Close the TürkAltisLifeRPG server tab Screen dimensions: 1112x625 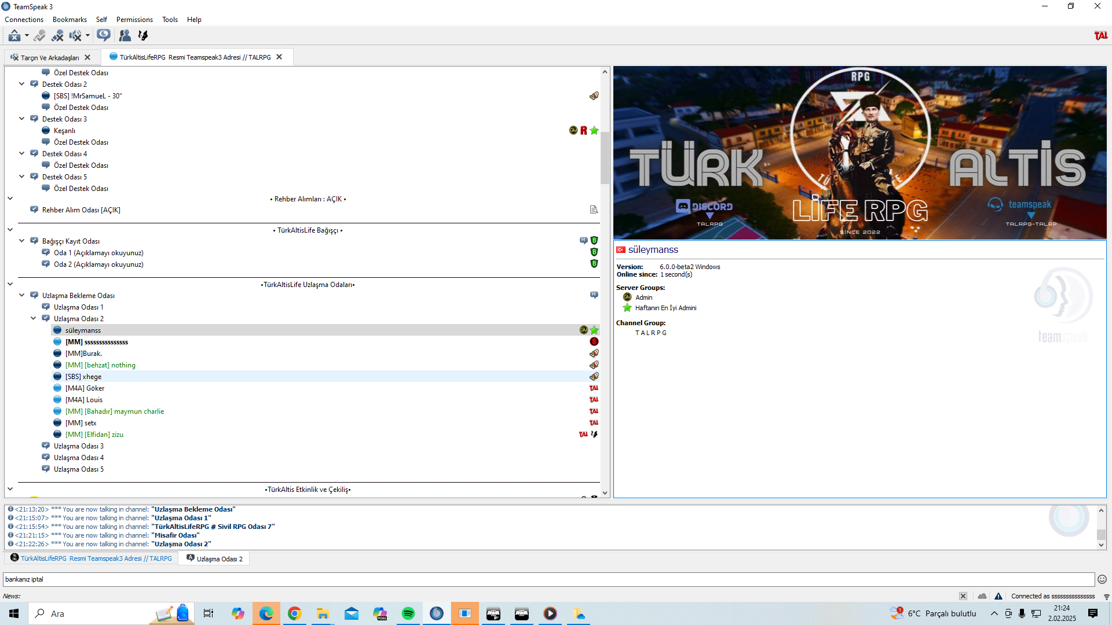click(279, 57)
